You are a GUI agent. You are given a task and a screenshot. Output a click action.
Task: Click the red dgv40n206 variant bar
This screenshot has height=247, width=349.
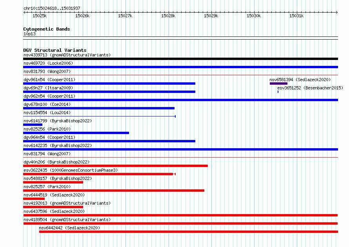[116, 166]
